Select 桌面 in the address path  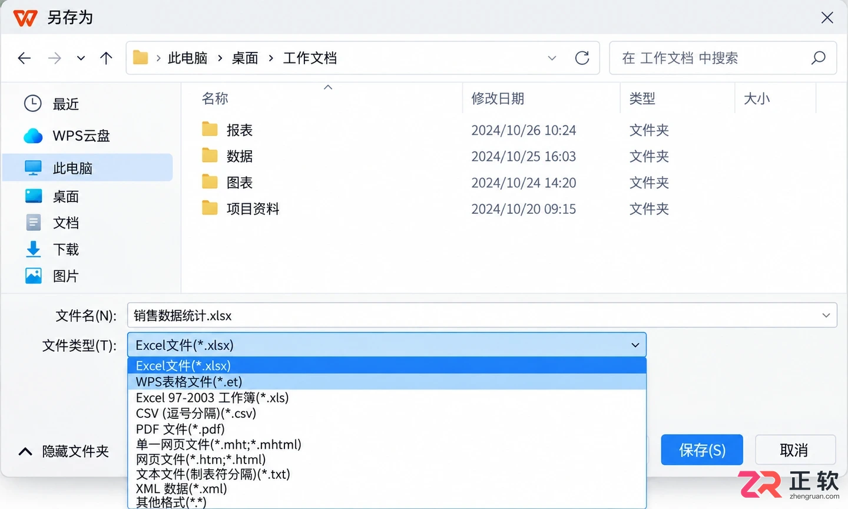click(x=245, y=58)
